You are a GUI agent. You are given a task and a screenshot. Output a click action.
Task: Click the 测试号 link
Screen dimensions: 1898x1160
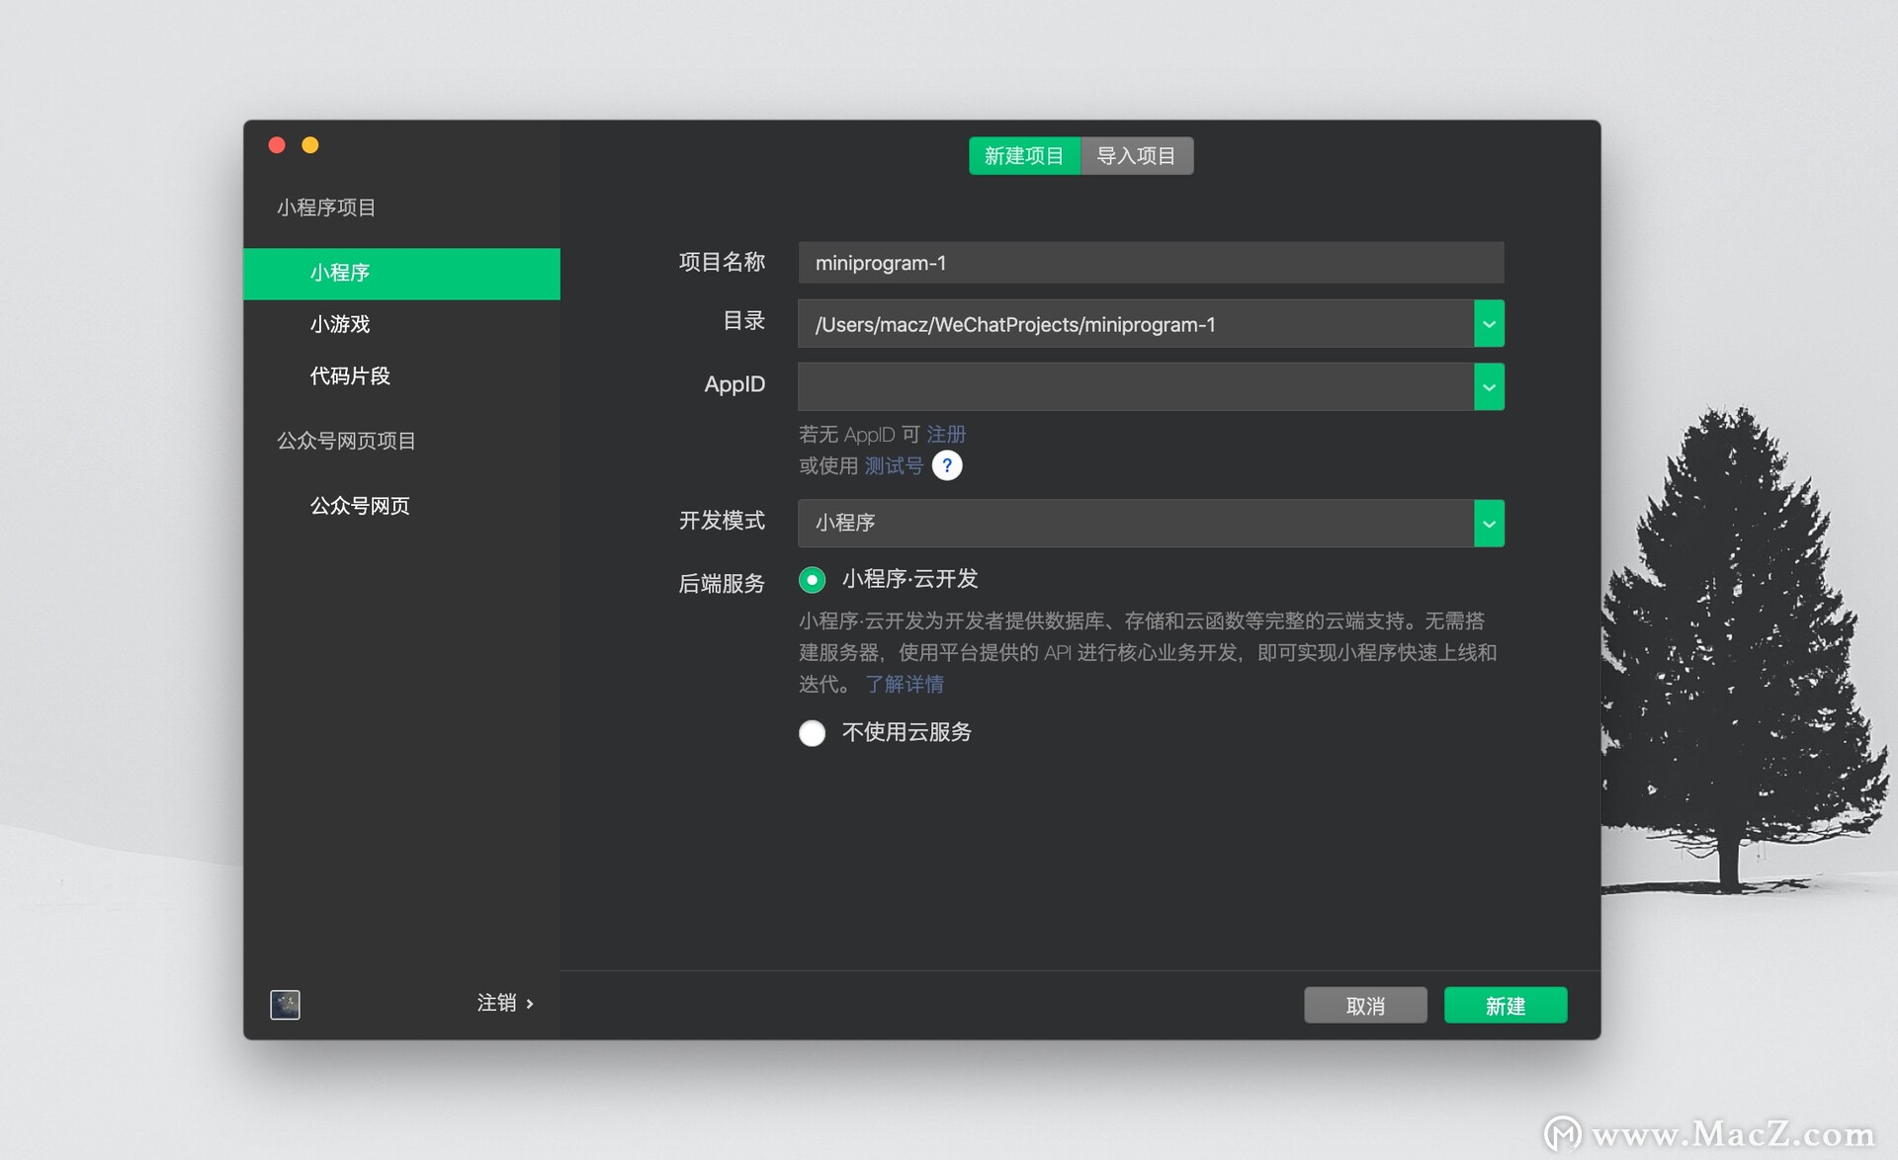click(893, 465)
